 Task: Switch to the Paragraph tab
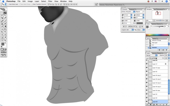click(x=132, y=9)
